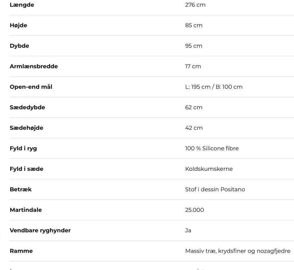Select the Stof i dessin Positano text
This screenshot has height=270, width=294.
point(215,189)
